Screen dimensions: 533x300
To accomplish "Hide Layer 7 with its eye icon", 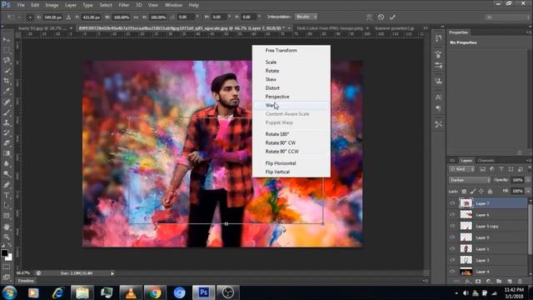I will [x=452, y=203].
